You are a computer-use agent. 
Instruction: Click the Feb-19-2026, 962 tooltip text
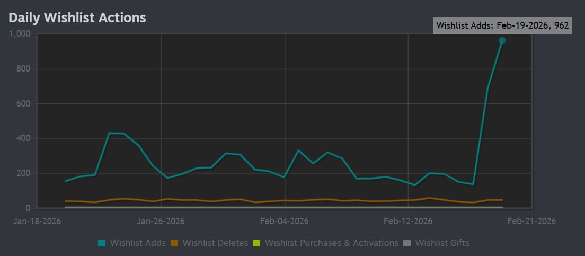tap(502, 26)
